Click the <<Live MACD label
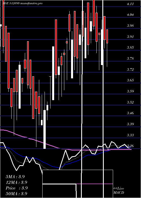The image size is (141, 198). (x=119, y=191)
